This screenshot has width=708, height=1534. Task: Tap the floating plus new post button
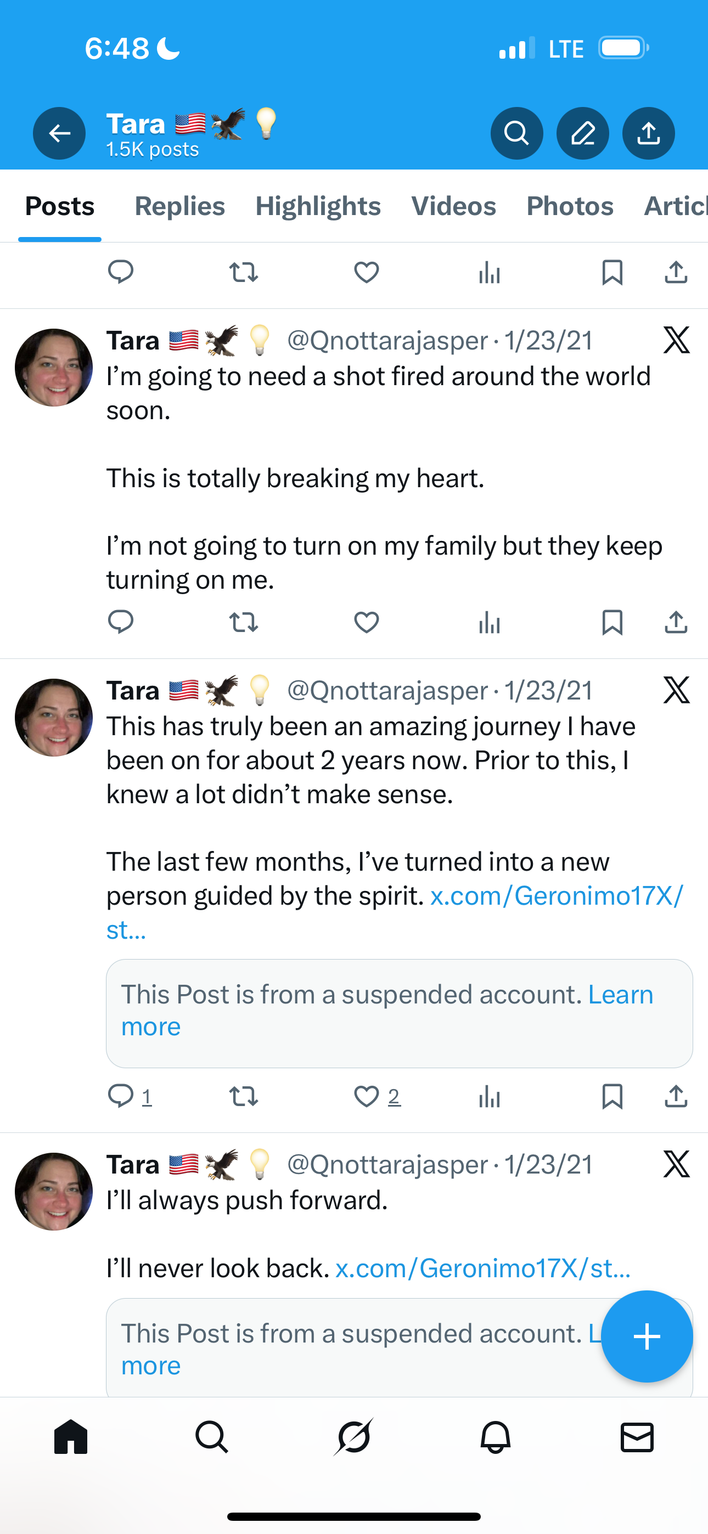pos(647,1336)
